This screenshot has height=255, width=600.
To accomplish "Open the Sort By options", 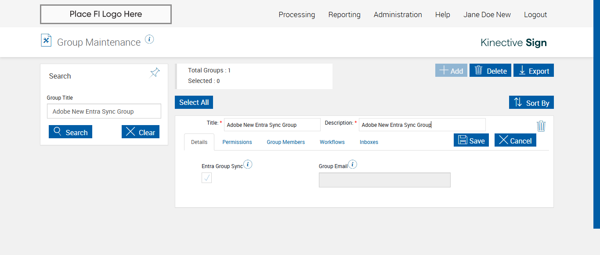I will click(531, 103).
